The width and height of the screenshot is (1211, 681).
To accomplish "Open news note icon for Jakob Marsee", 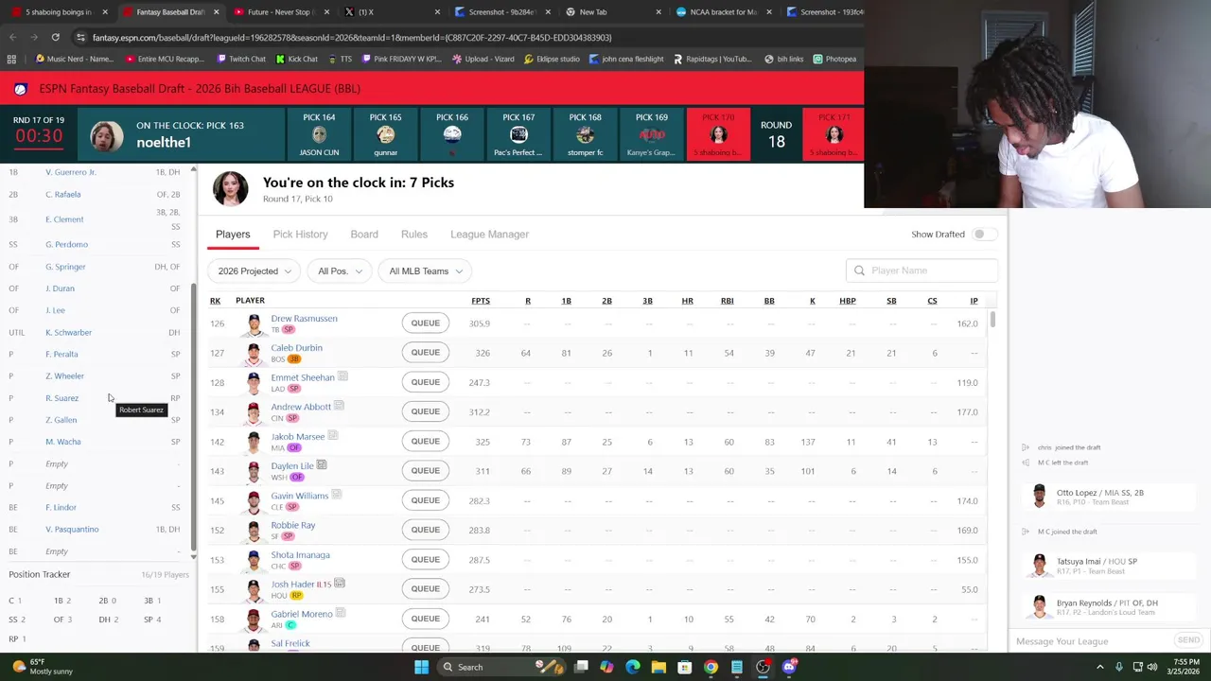I will pos(332,435).
